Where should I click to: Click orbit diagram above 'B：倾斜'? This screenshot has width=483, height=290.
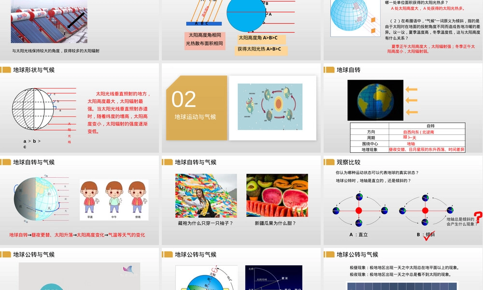[426, 210]
